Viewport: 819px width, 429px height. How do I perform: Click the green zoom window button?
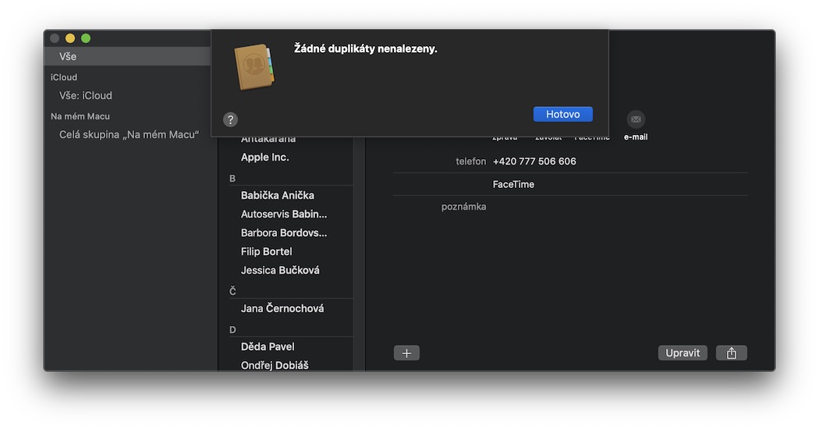tap(86, 38)
